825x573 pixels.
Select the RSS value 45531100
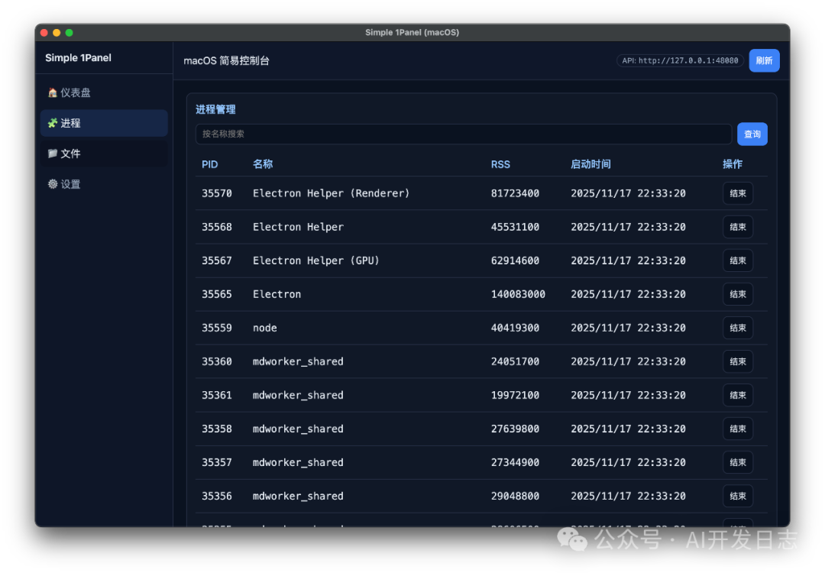point(515,227)
